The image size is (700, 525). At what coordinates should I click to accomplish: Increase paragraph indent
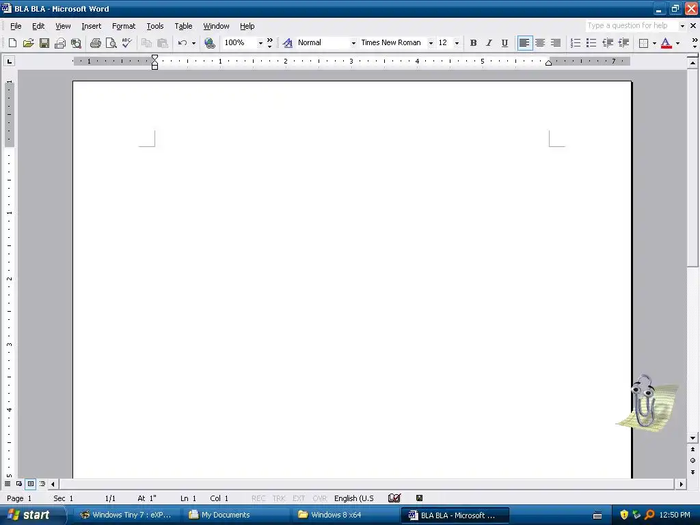pos(623,43)
